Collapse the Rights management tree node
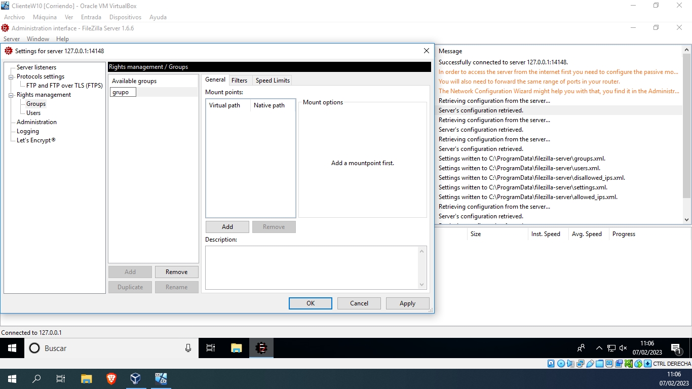 12,95
